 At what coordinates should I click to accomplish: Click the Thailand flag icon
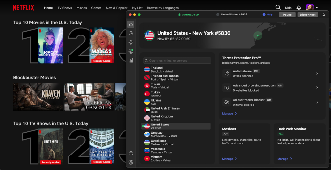click(x=147, y=70)
